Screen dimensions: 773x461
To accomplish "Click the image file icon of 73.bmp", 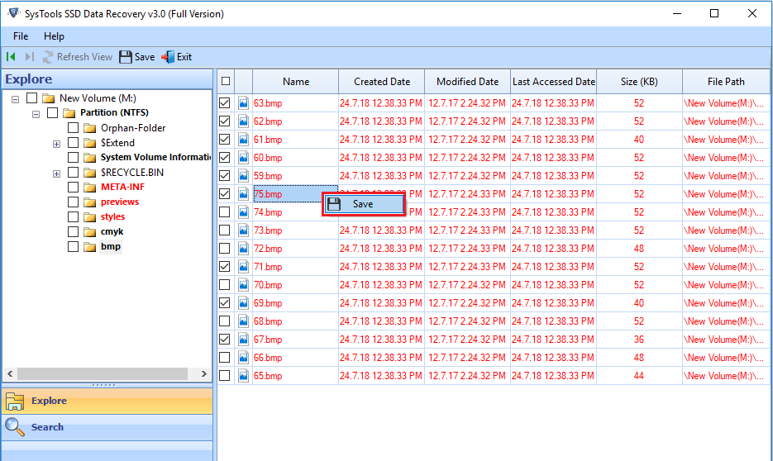I will click(x=244, y=230).
